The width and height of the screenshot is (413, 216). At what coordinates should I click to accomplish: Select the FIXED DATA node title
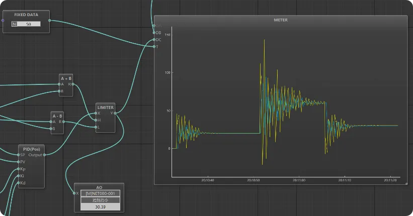26,15
